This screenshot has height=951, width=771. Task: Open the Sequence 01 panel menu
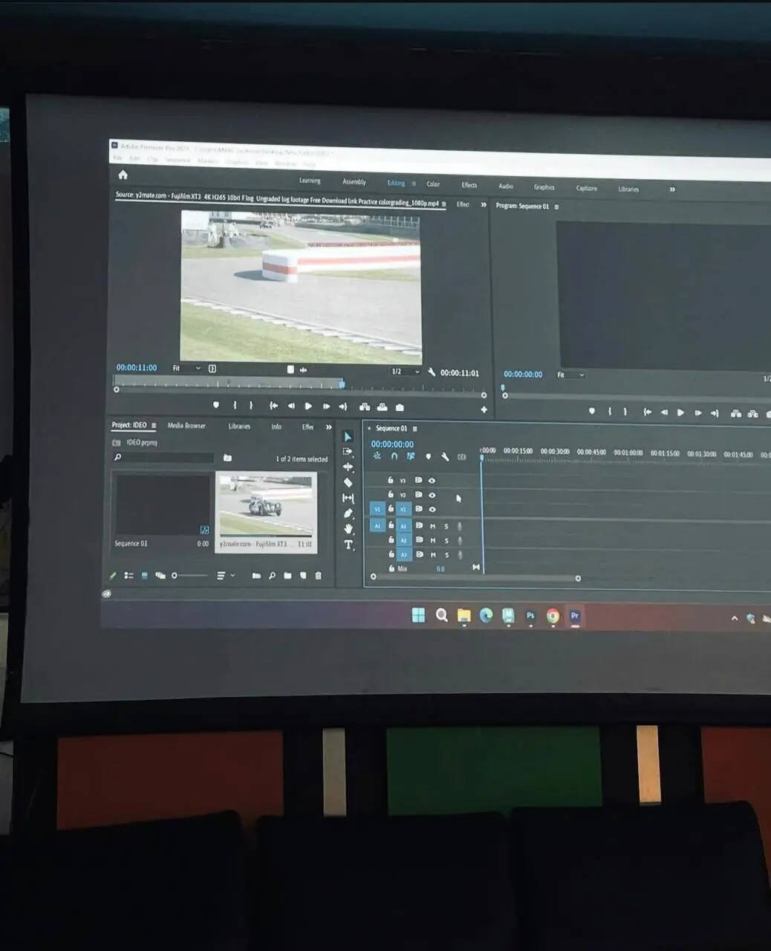click(414, 429)
